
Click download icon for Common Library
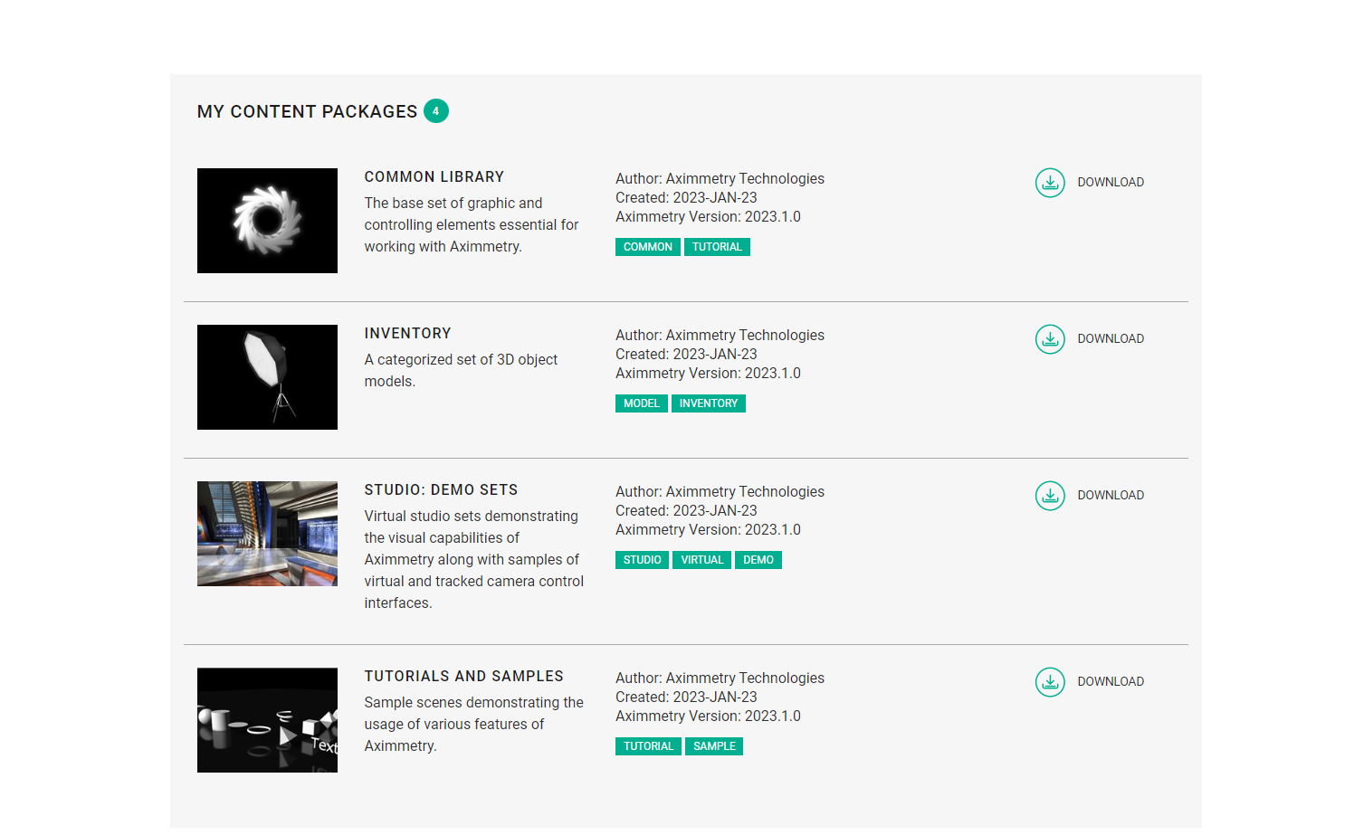[x=1050, y=183]
